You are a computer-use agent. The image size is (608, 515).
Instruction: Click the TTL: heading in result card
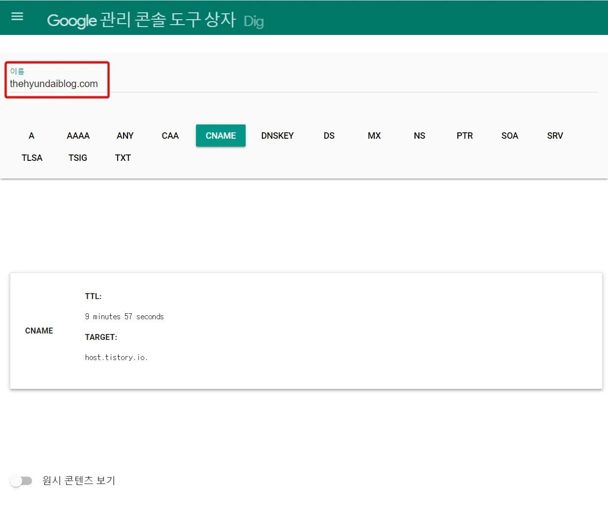pos(93,296)
